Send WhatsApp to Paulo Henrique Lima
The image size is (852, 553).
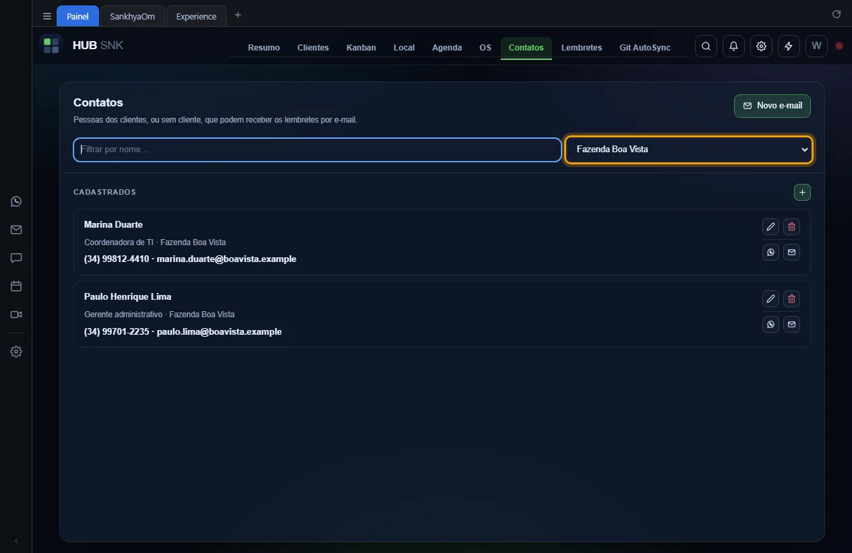[x=770, y=324]
